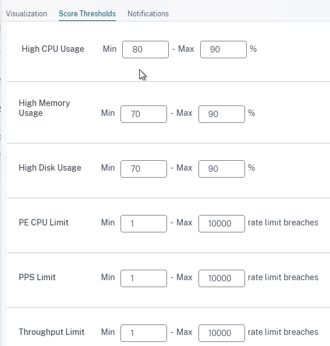Focus High Memory Usage Max input
The height and width of the screenshot is (346, 330).
pos(222,114)
